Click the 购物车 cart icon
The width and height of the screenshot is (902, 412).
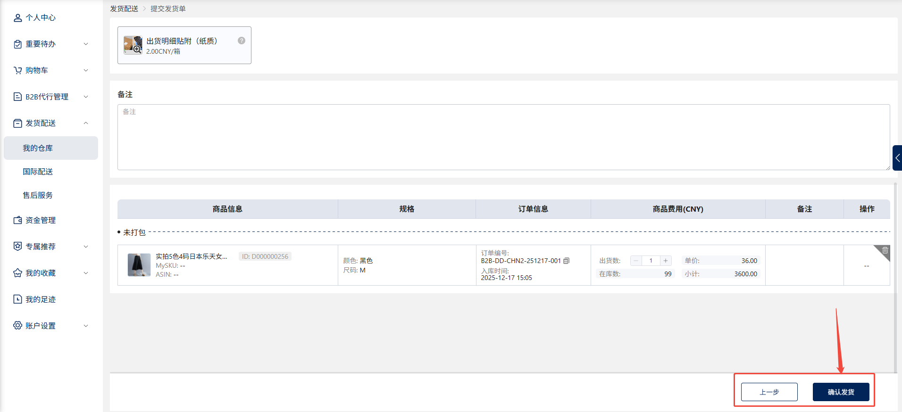(17, 71)
